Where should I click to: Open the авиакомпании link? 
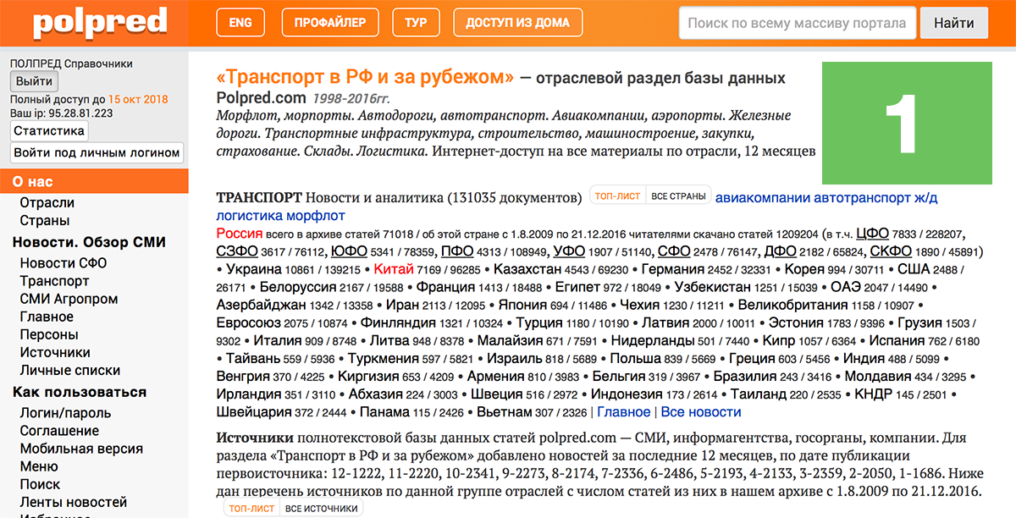(x=763, y=198)
